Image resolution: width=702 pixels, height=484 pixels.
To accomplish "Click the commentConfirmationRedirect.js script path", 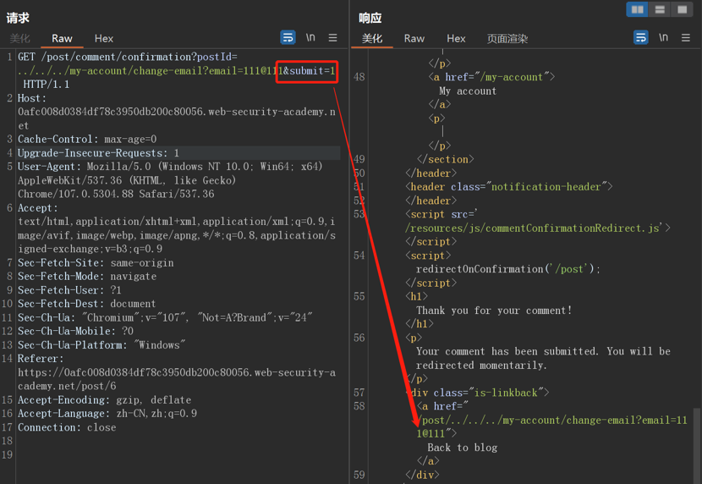I will click(532, 228).
